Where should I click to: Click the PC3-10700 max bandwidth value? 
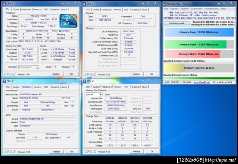[116, 102]
